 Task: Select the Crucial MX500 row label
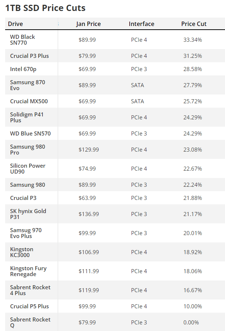(29, 101)
